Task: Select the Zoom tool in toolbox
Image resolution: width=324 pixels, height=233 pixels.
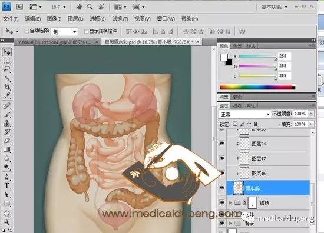Action: point(7,222)
